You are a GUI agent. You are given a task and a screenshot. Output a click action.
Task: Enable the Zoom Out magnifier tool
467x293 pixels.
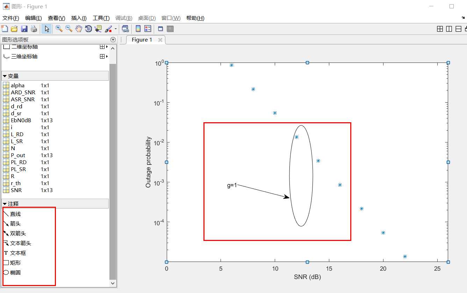point(69,29)
